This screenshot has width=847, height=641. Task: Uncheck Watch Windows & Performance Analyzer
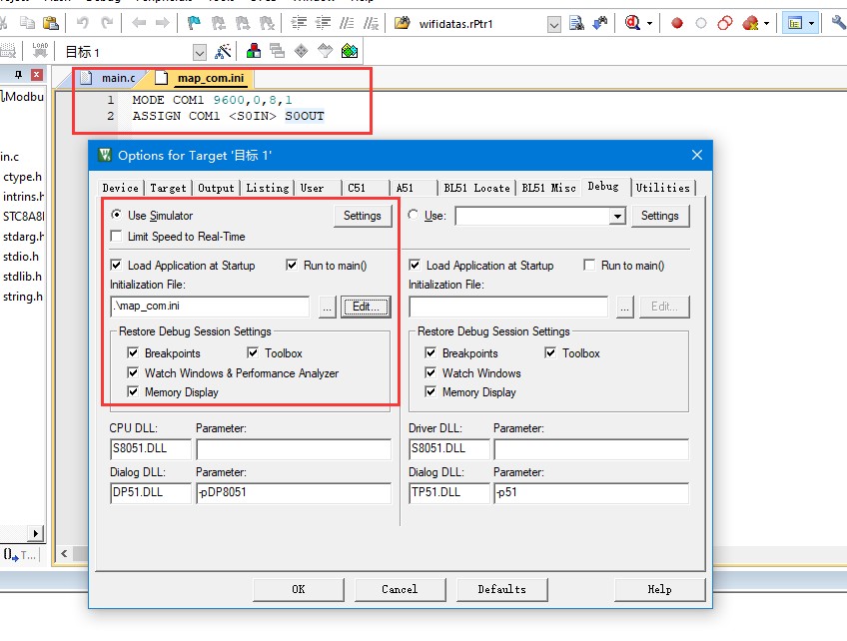pos(133,372)
